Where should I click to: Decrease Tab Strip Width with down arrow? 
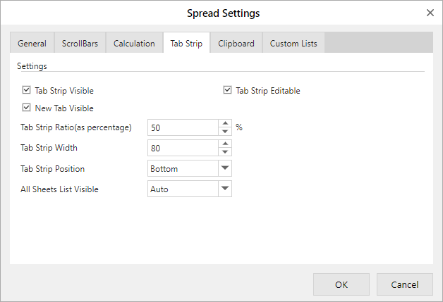(x=225, y=152)
